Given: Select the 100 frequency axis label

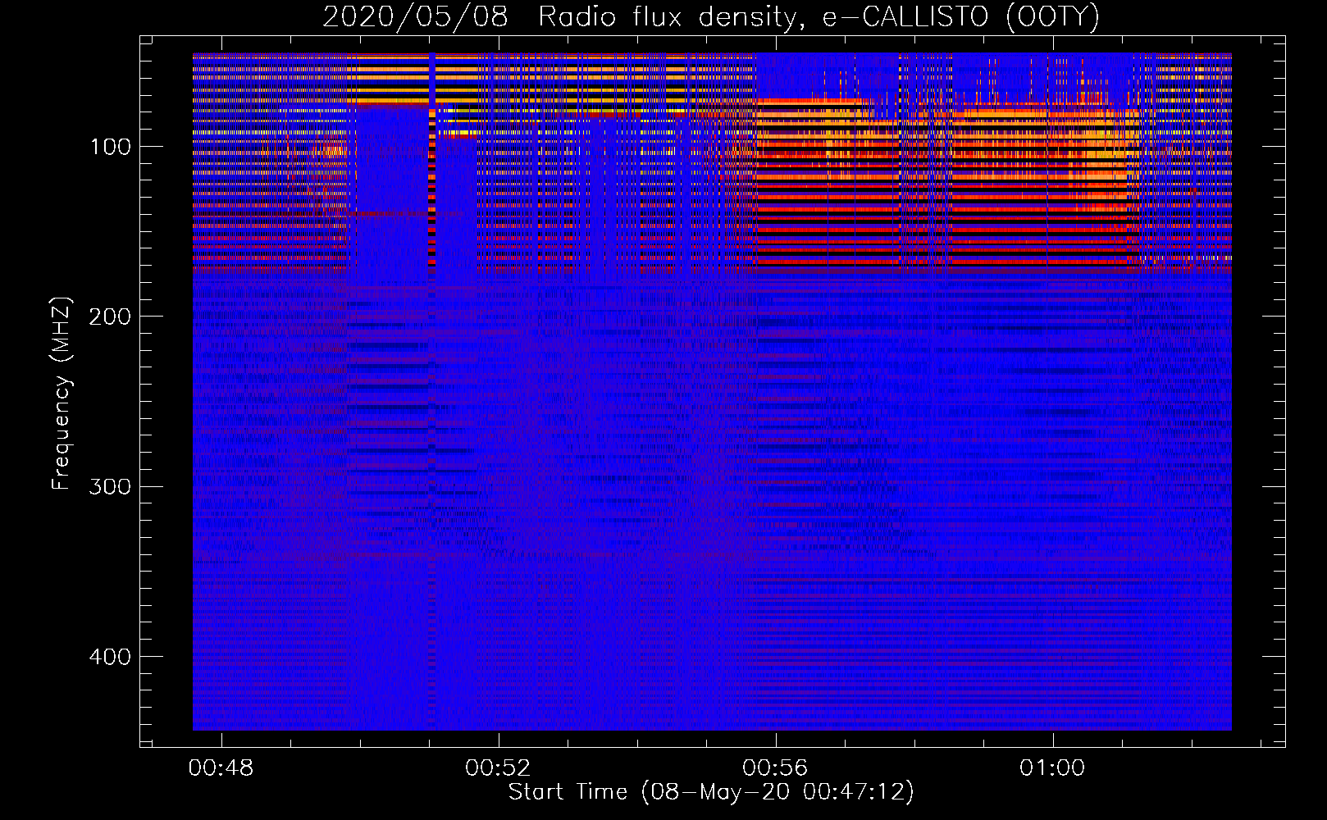Looking at the screenshot, I should coord(111,148).
